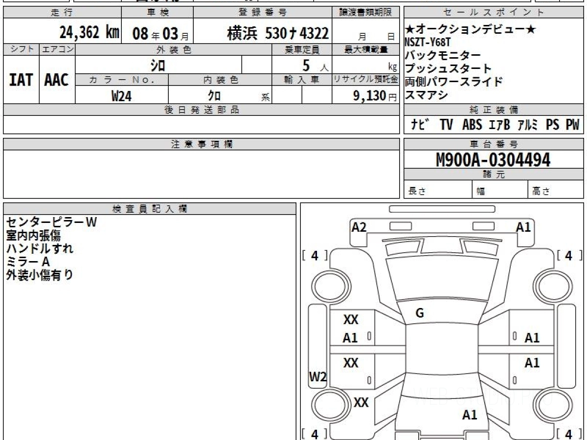Select the 注意事項欄 header

pos(202,144)
